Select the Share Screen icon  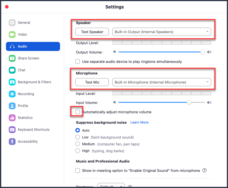point(12,58)
